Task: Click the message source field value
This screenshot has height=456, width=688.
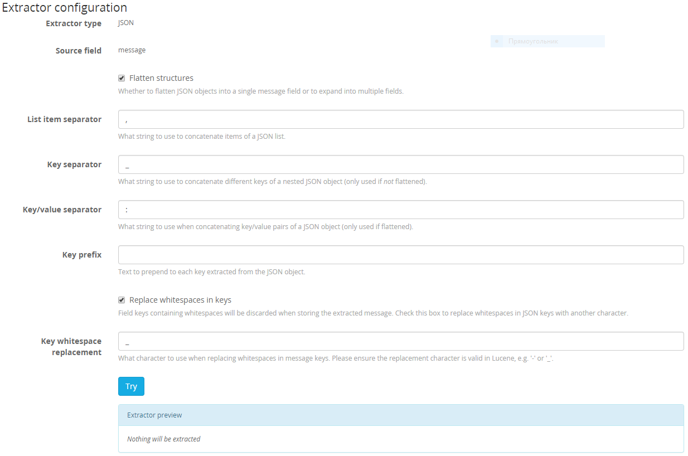Action: (132, 50)
